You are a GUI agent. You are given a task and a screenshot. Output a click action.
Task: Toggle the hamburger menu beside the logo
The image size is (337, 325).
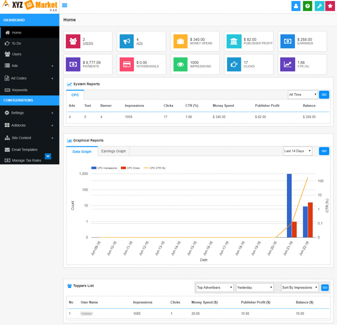click(65, 5)
